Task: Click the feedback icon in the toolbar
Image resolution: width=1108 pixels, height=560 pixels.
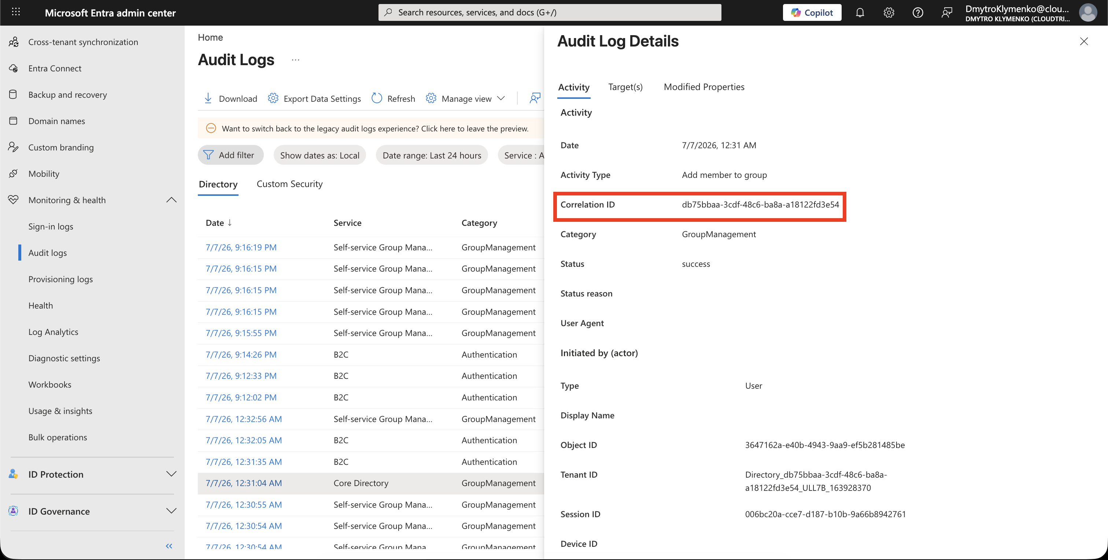Action: [x=535, y=98]
